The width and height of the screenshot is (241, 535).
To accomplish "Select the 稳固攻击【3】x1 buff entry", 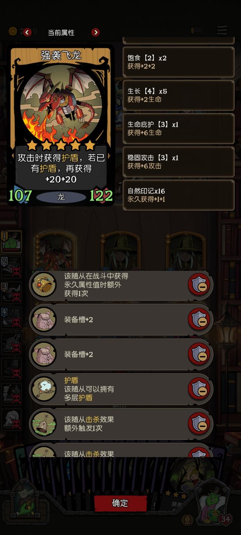I will tap(178, 162).
